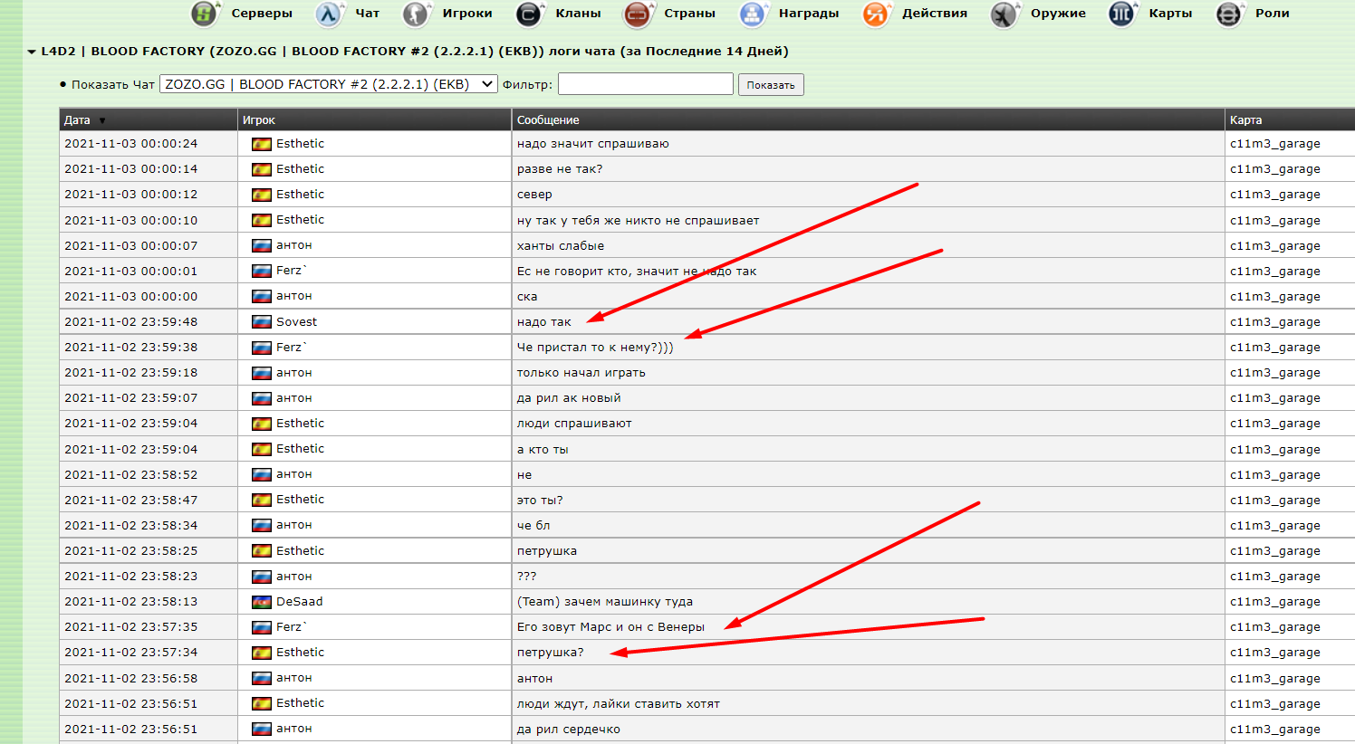The width and height of the screenshot is (1355, 744).
Task: Open the ZOZO.GG server chat dropdown
Action: tap(329, 84)
